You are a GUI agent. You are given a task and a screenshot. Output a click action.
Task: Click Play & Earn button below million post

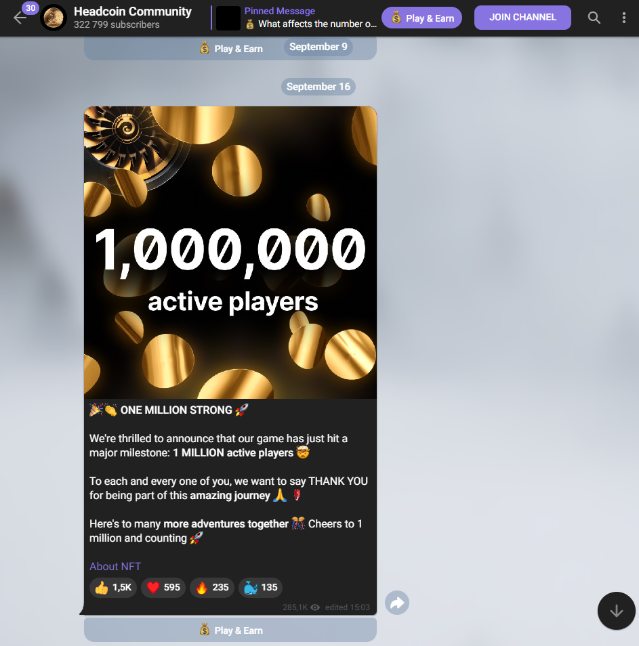(x=230, y=630)
